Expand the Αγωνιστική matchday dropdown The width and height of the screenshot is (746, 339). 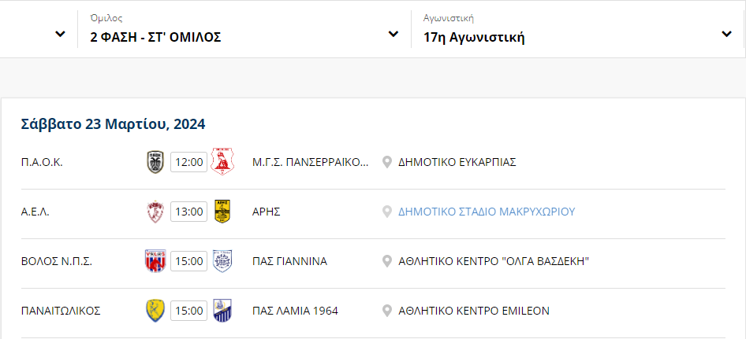[576, 29]
